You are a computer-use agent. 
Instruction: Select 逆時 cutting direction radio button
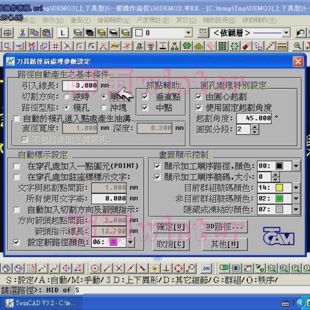point(67,96)
